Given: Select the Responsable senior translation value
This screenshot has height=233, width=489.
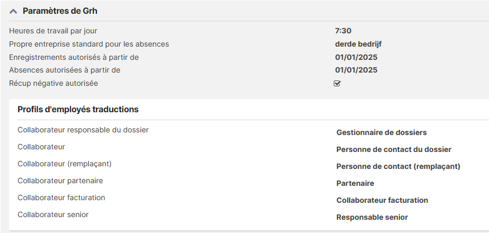Looking at the screenshot, I should tap(372, 217).
